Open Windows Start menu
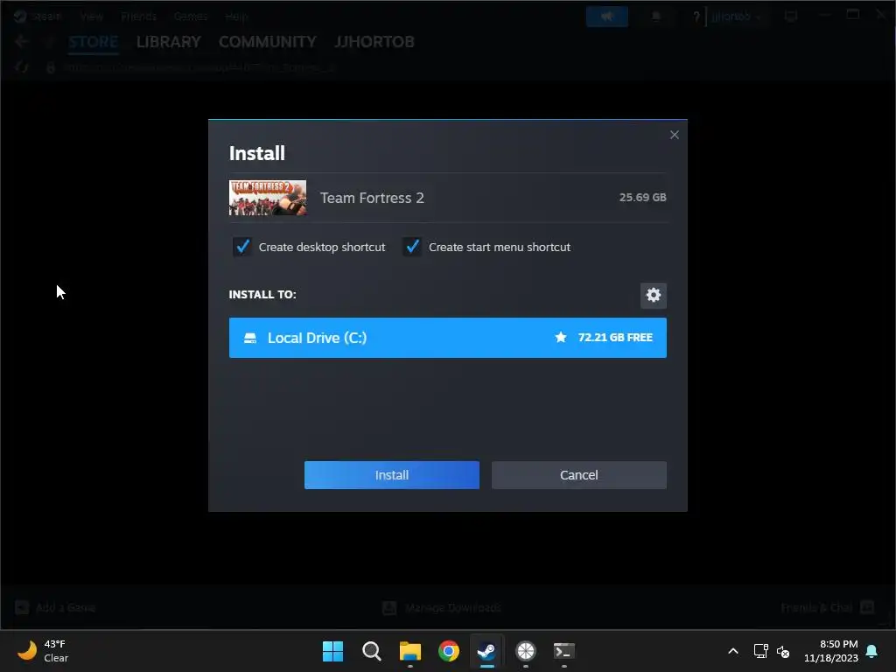The width and height of the screenshot is (896, 672). coord(332,651)
